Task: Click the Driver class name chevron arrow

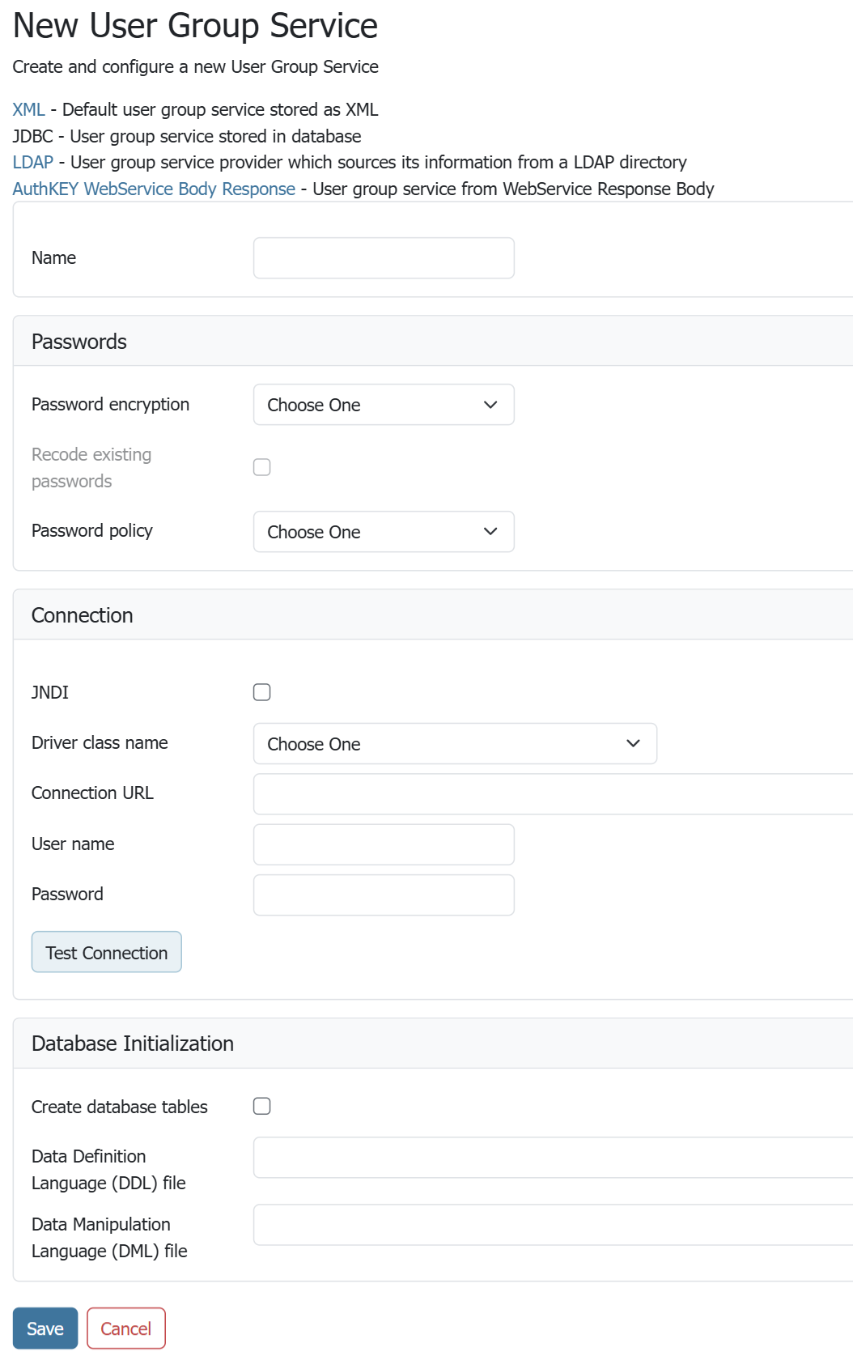Action: click(x=633, y=744)
